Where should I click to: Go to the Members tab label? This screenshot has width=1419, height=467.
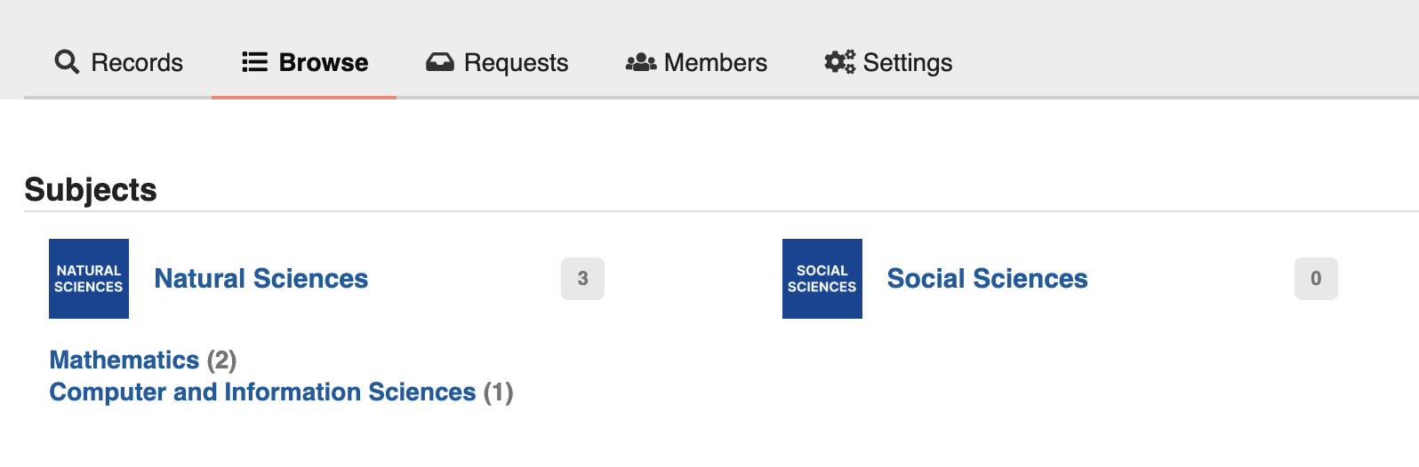point(716,63)
